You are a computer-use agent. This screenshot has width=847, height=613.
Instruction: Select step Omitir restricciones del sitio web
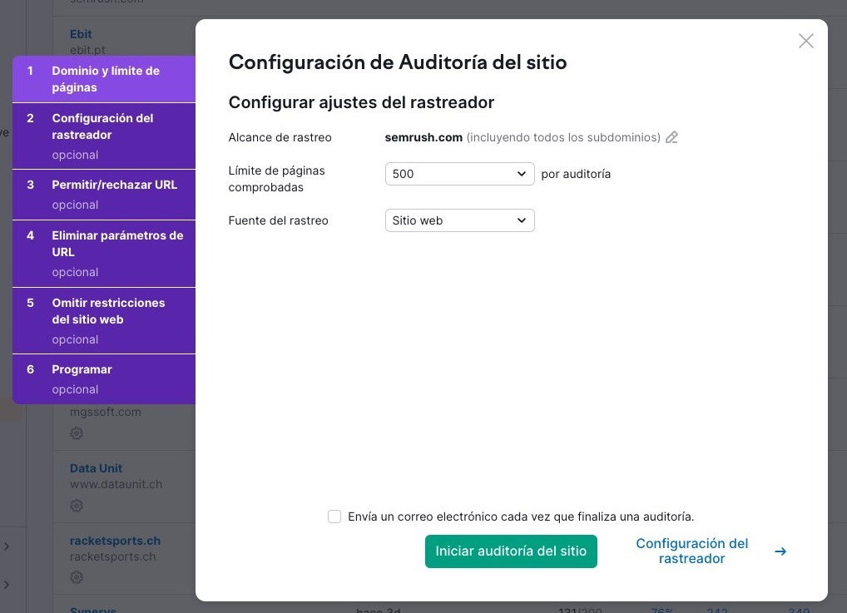103,320
